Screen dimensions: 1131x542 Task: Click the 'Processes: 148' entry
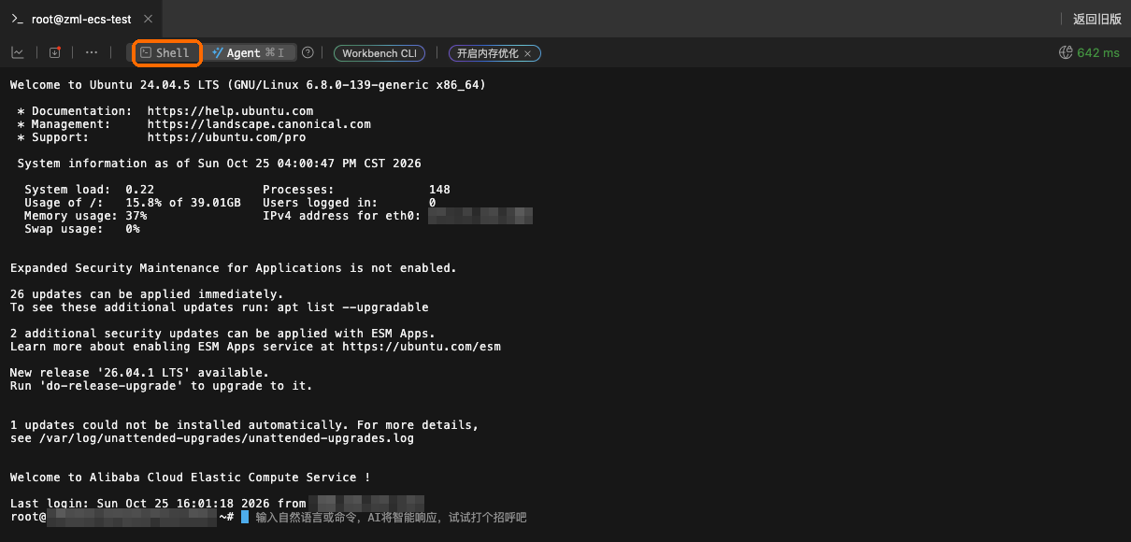pos(356,190)
